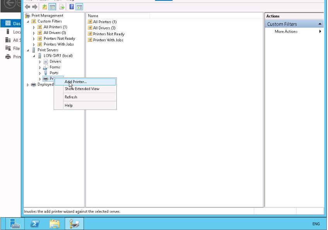Choose Add Printer... from context menu

pyautogui.click(x=85, y=82)
